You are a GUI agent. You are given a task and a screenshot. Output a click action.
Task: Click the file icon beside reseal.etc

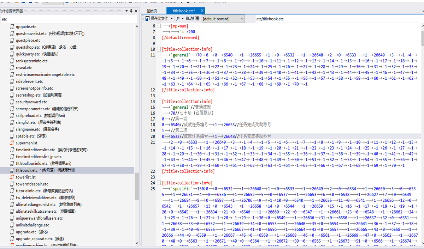(x=12, y=68)
